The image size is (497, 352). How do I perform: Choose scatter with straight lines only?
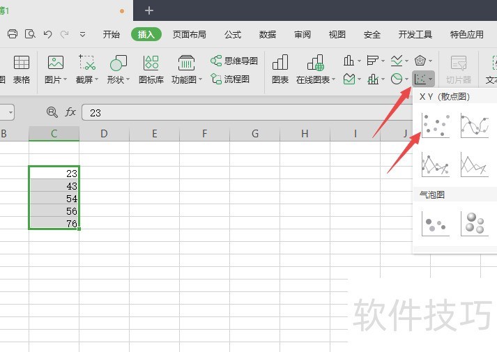(475, 164)
